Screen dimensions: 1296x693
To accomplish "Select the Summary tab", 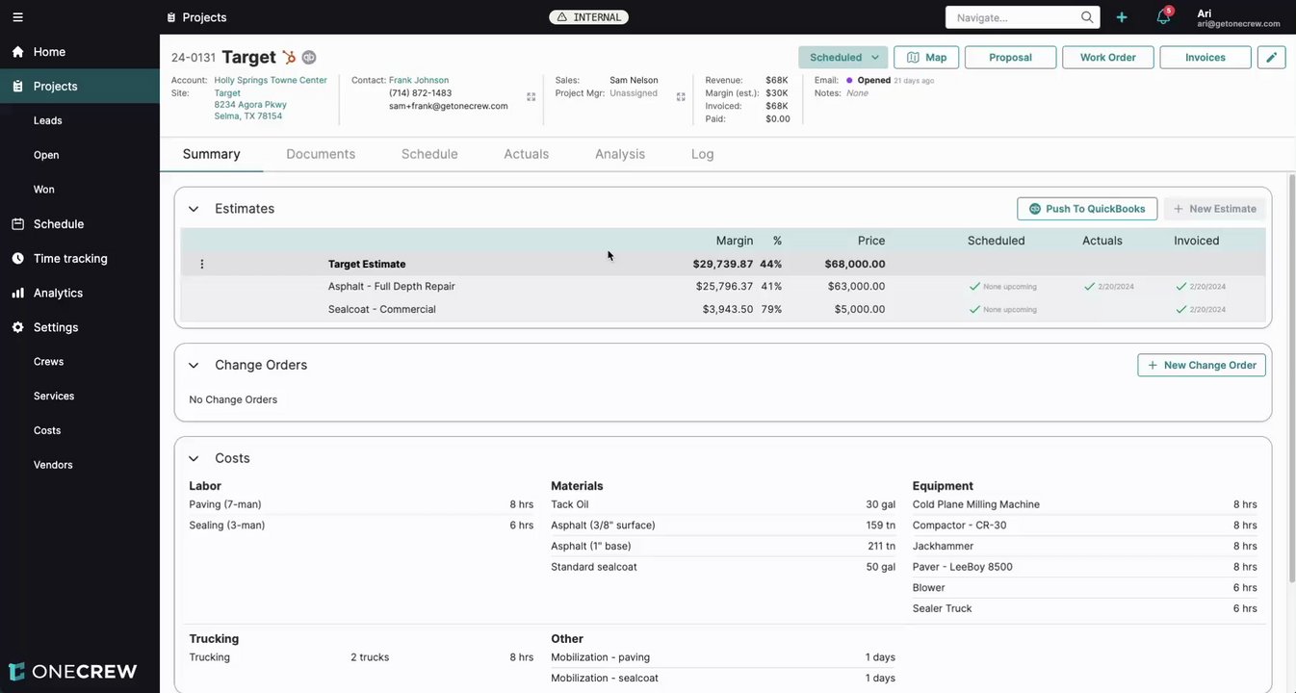I will tap(212, 154).
